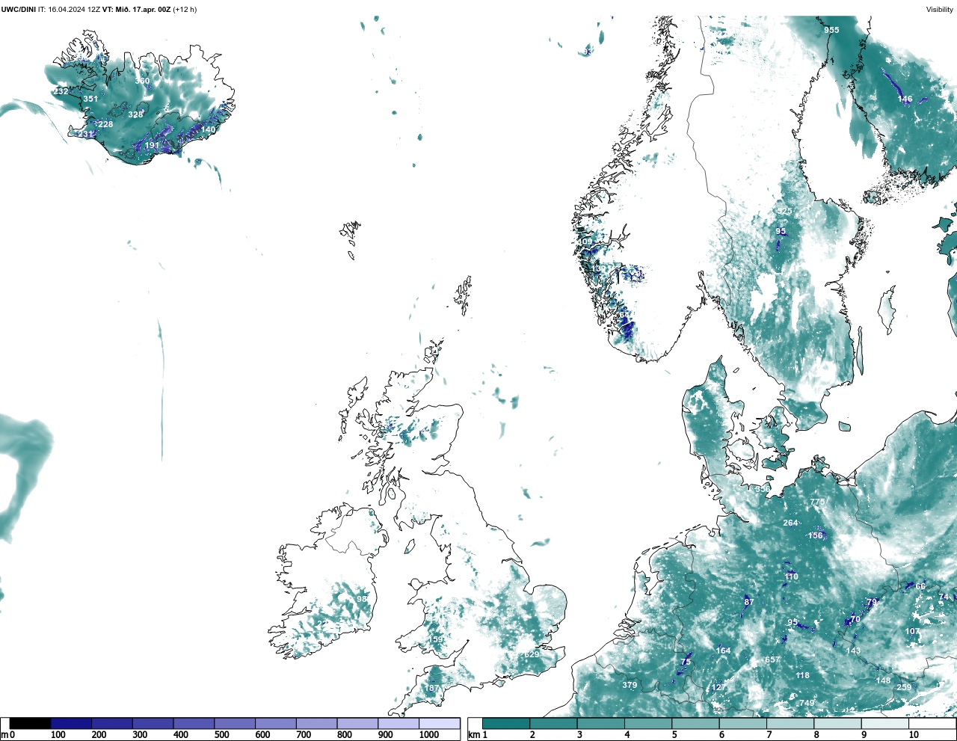Image resolution: width=957 pixels, height=741 pixels.
Task: Click the '379' value over northern France
Action: [630, 686]
